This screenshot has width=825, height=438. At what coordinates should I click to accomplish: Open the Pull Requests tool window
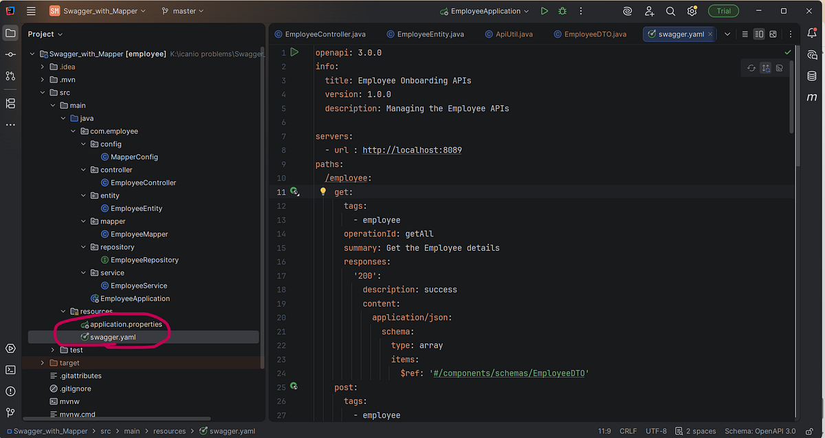[x=10, y=76]
